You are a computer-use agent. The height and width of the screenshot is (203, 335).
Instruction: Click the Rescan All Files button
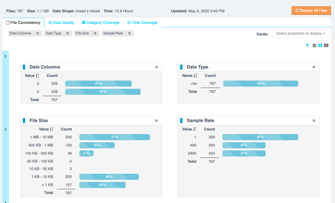311,11
